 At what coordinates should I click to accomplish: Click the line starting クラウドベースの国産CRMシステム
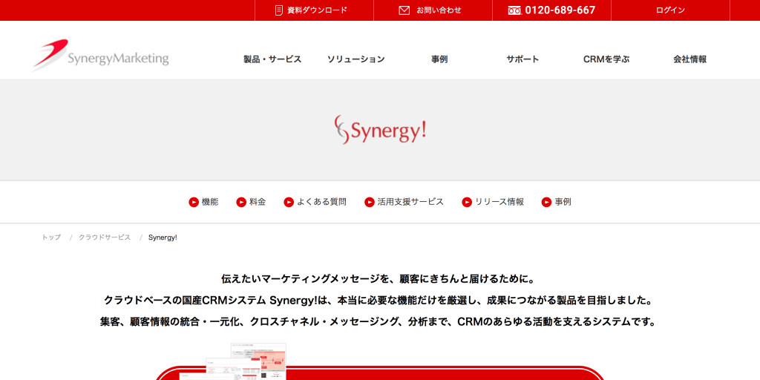click(378, 301)
